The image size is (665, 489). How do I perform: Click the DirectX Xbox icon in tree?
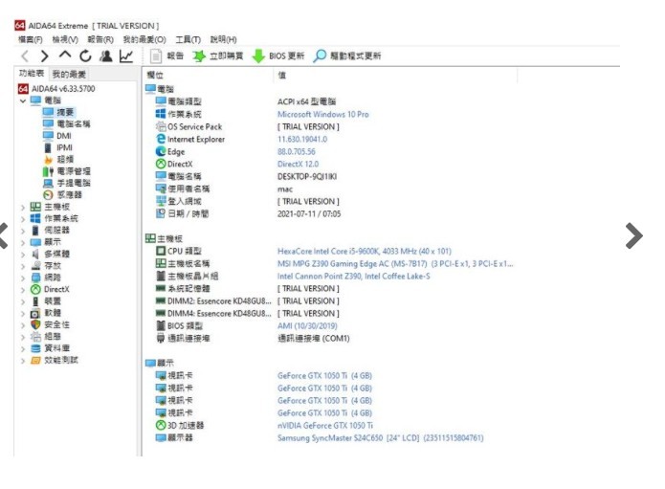(x=35, y=290)
